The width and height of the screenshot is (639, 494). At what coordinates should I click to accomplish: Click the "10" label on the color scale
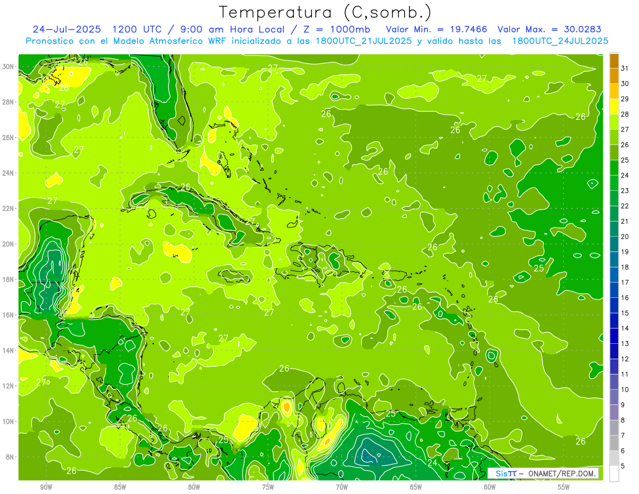click(x=625, y=390)
